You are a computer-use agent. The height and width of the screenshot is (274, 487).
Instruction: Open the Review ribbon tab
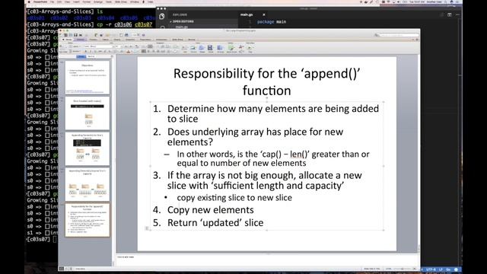[x=192, y=40]
